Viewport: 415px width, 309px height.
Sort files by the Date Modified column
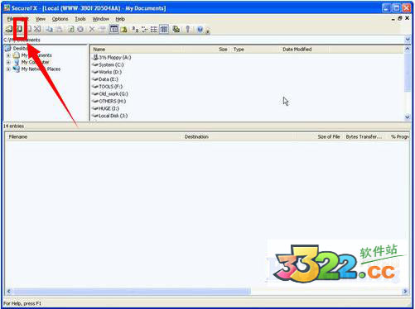click(297, 50)
